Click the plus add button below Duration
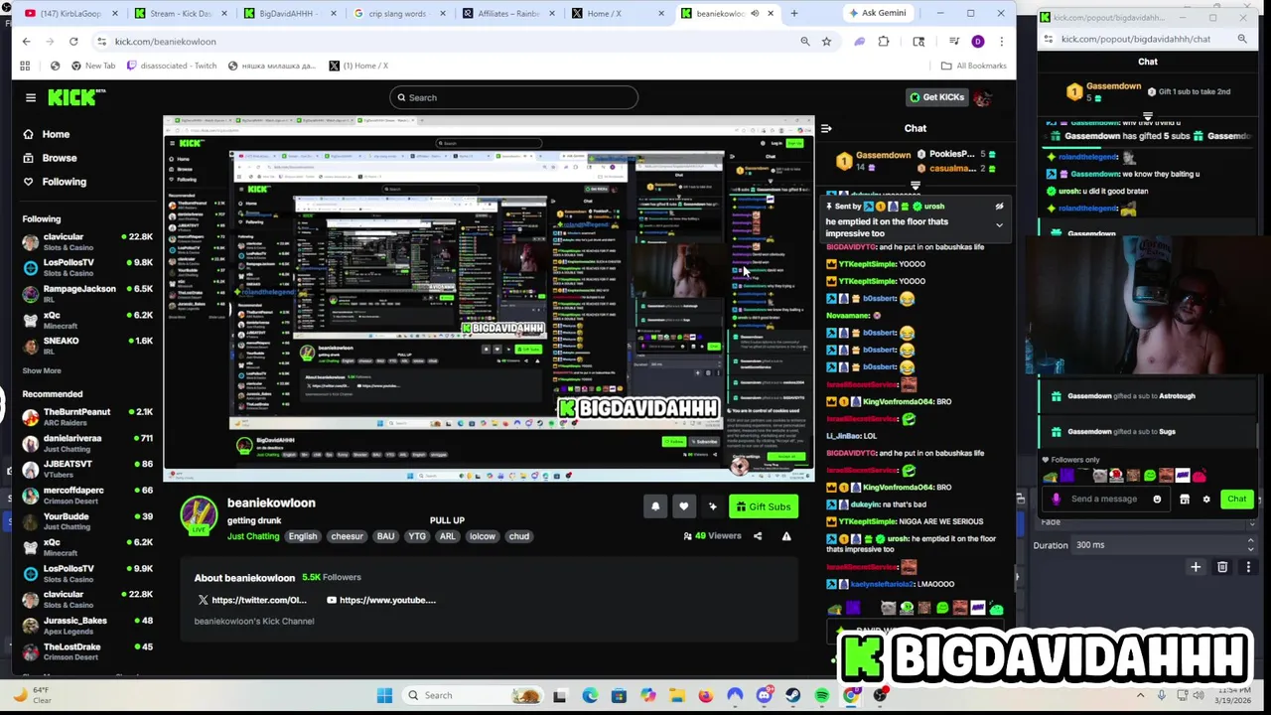The height and width of the screenshot is (715, 1271). (x=1196, y=567)
